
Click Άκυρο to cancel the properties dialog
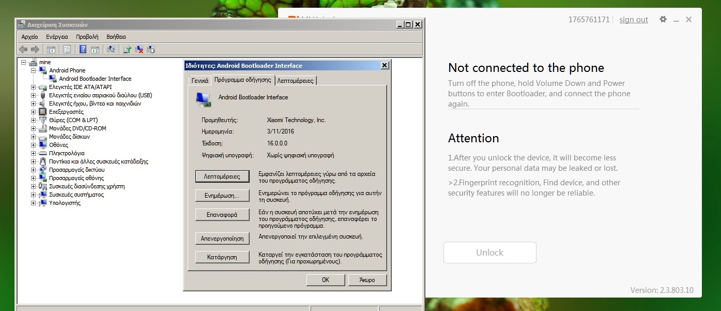pyautogui.click(x=368, y=280)
